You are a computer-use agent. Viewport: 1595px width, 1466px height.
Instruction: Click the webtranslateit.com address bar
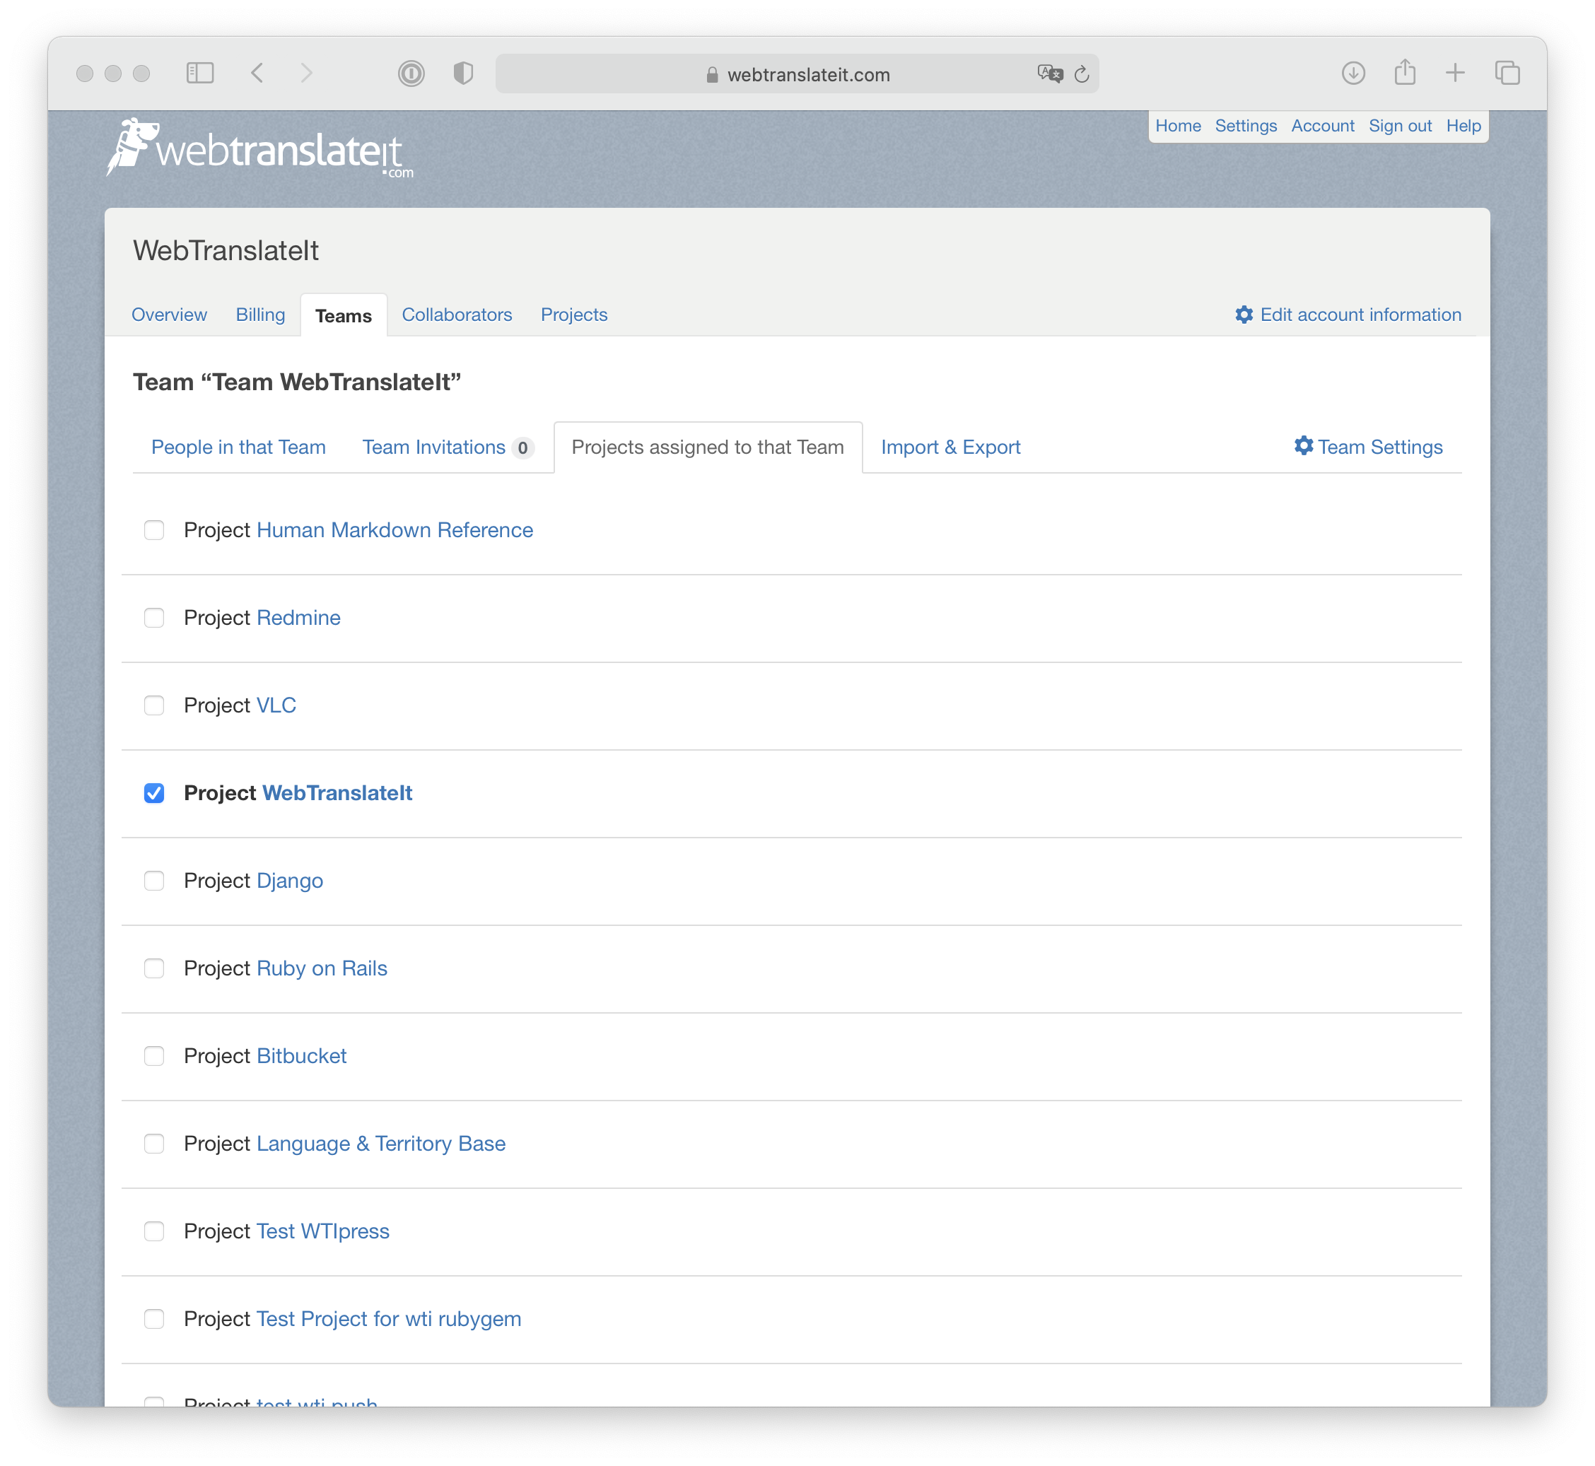pyautogui.click(x=797, y=74)
